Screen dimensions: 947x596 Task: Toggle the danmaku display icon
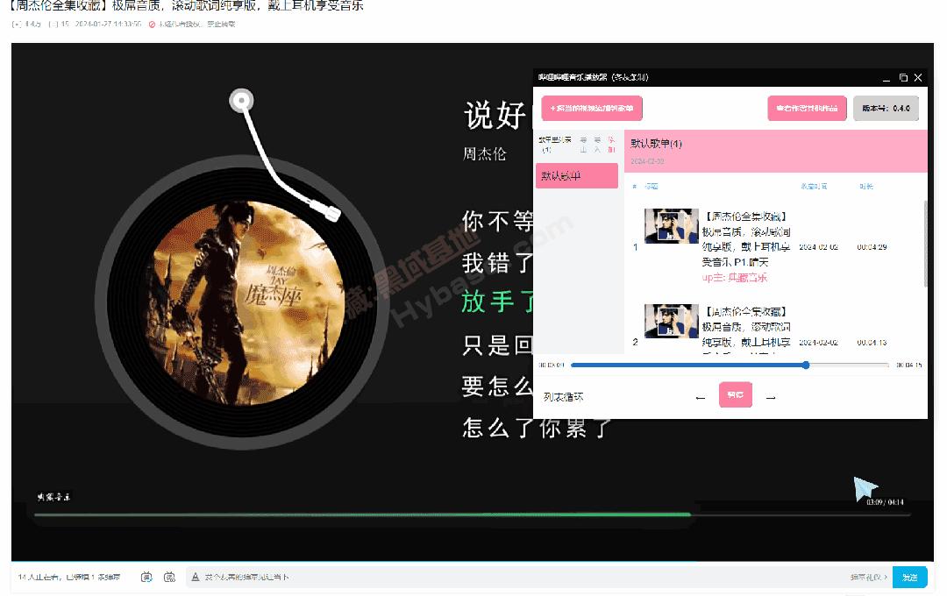(146, 578)
